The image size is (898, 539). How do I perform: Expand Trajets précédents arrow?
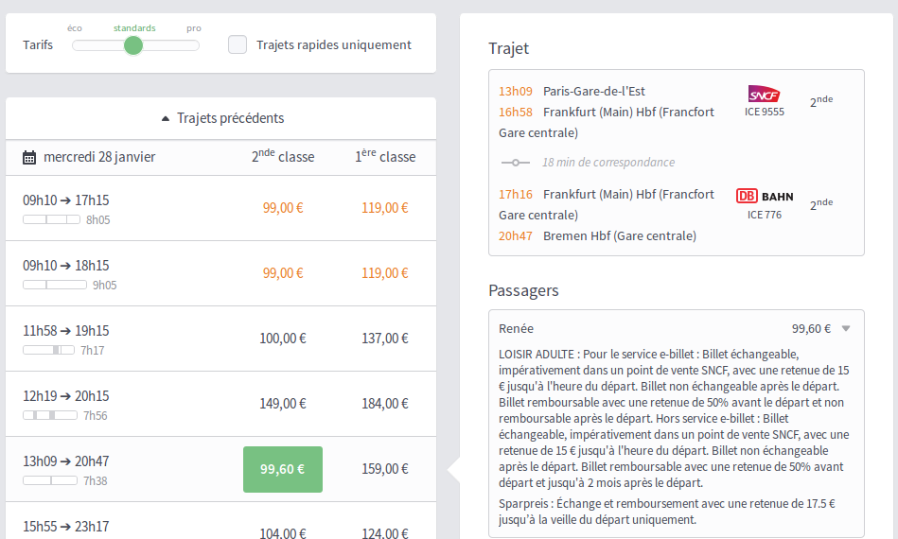167,118
